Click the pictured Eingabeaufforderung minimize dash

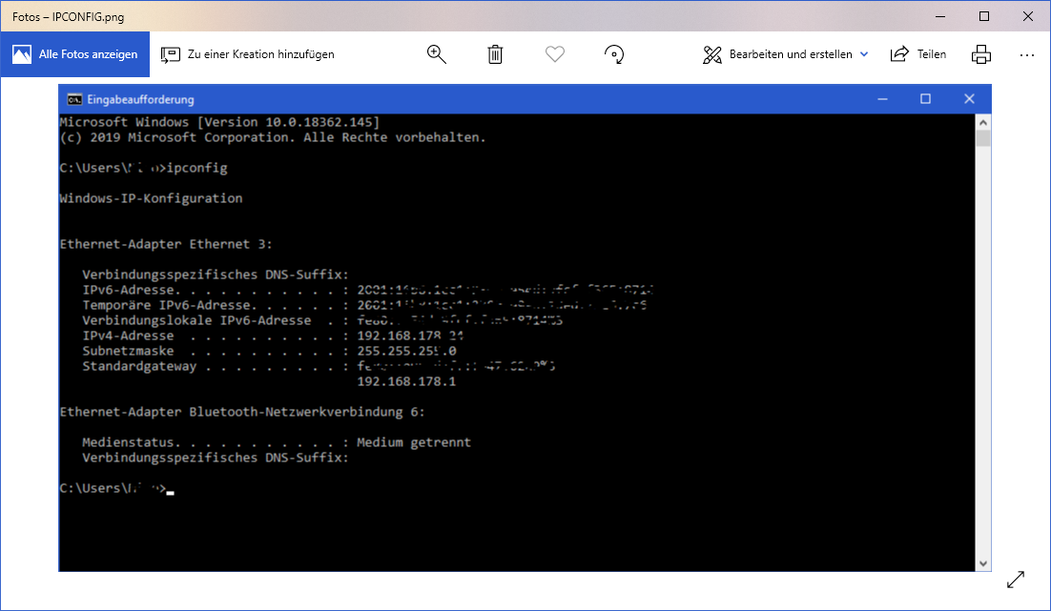(x=883, y=99)
